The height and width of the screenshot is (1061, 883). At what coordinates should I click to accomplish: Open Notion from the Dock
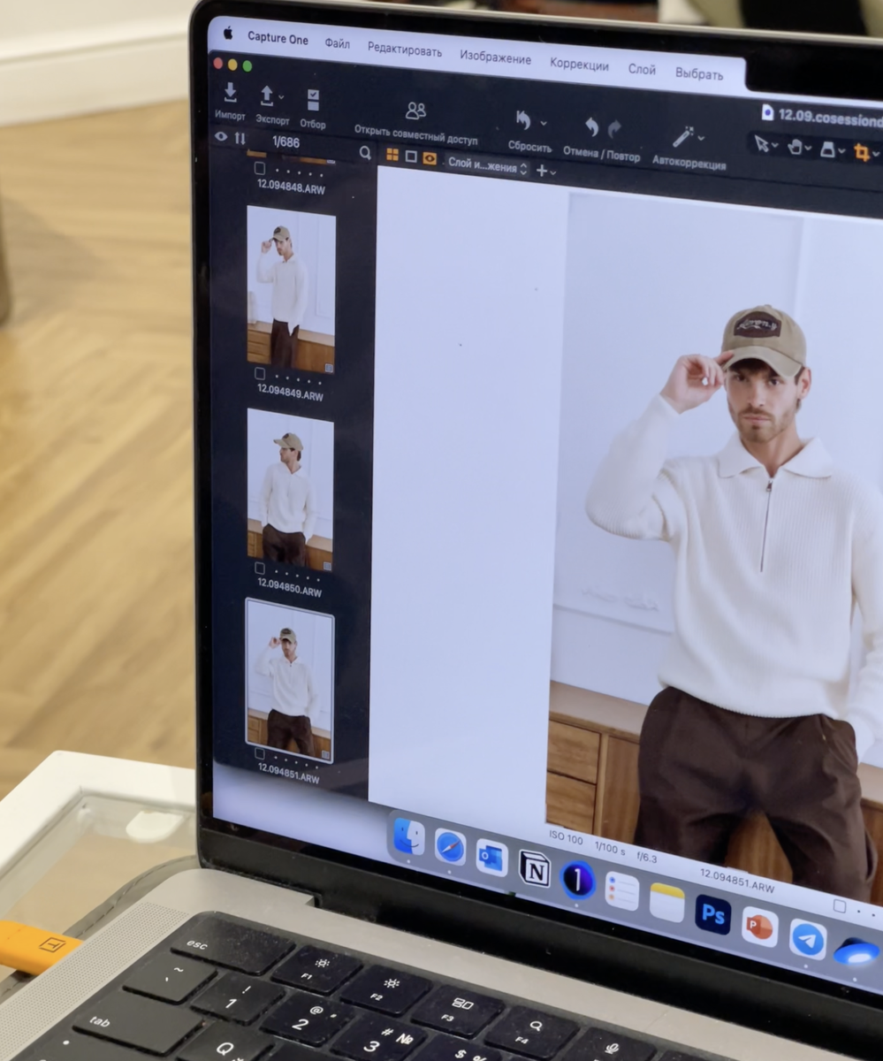(535, 868)
